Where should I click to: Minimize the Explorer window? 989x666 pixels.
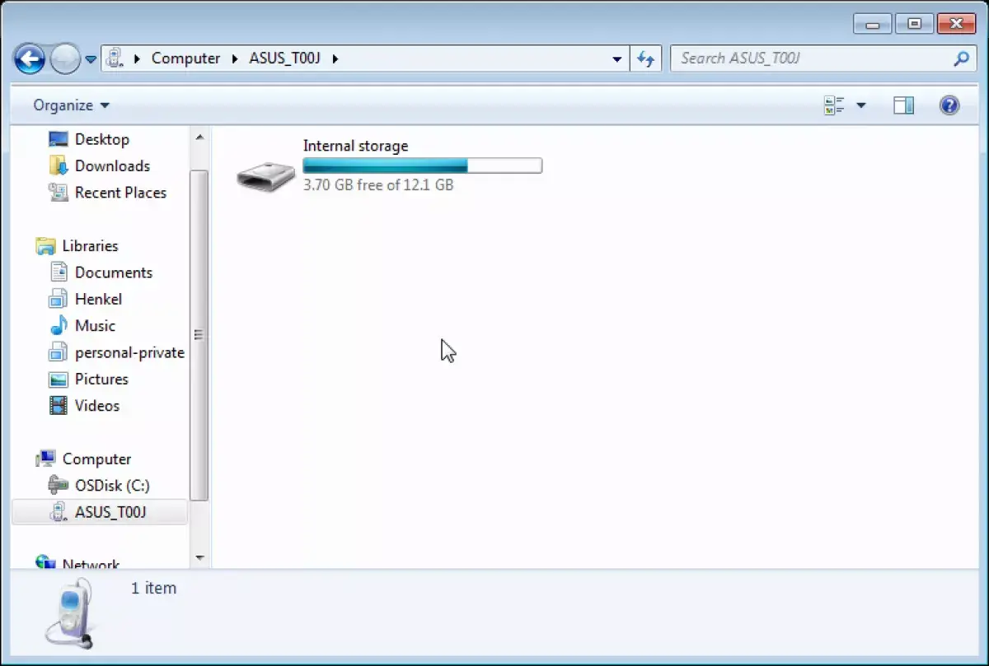point(873,24)
